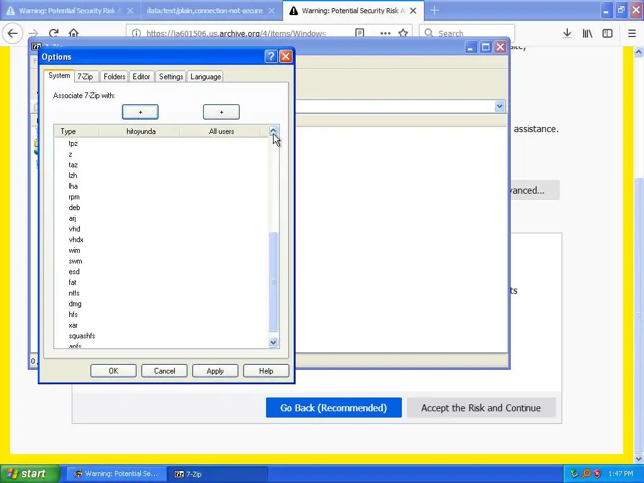Click the Options dialog help question icon
The height and width of the screenshot is (483, 644).
point(271,56)
